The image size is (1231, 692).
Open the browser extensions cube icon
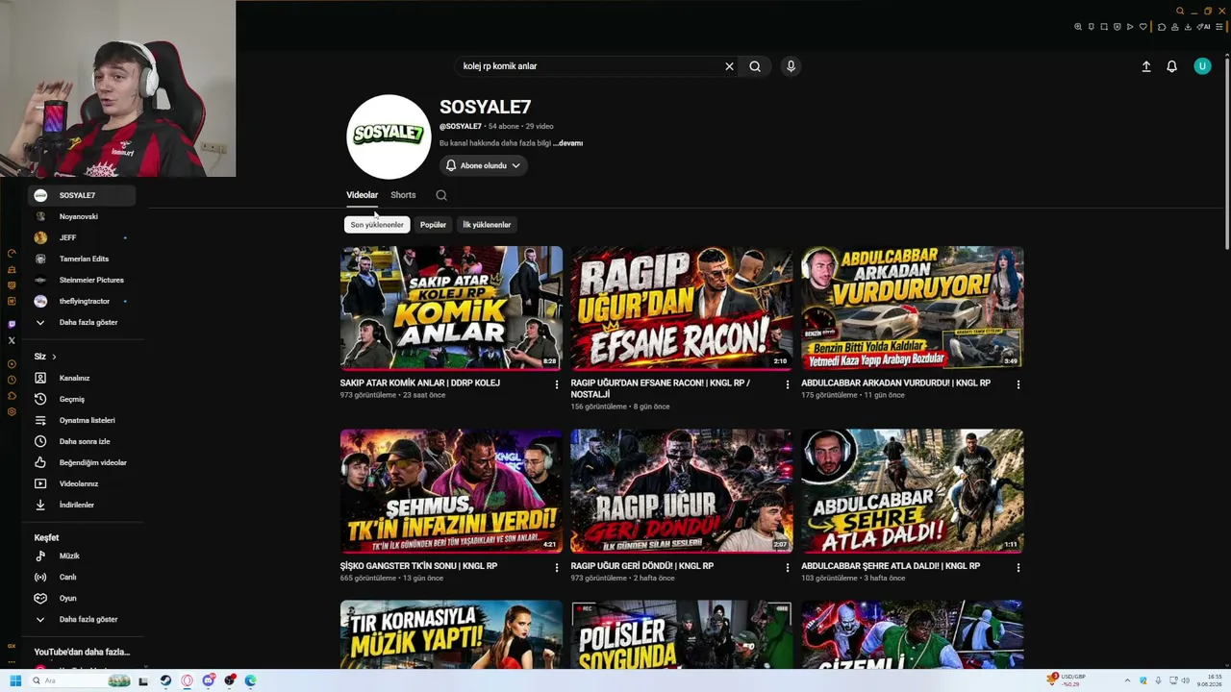[1162, 27]
